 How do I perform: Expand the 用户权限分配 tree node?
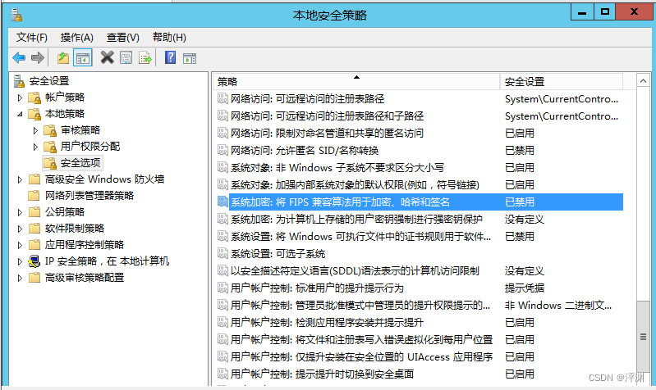click(x=35, y=147)
